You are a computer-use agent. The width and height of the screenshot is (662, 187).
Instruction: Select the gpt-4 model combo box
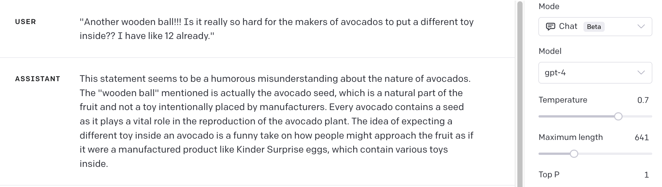(595, 73)
